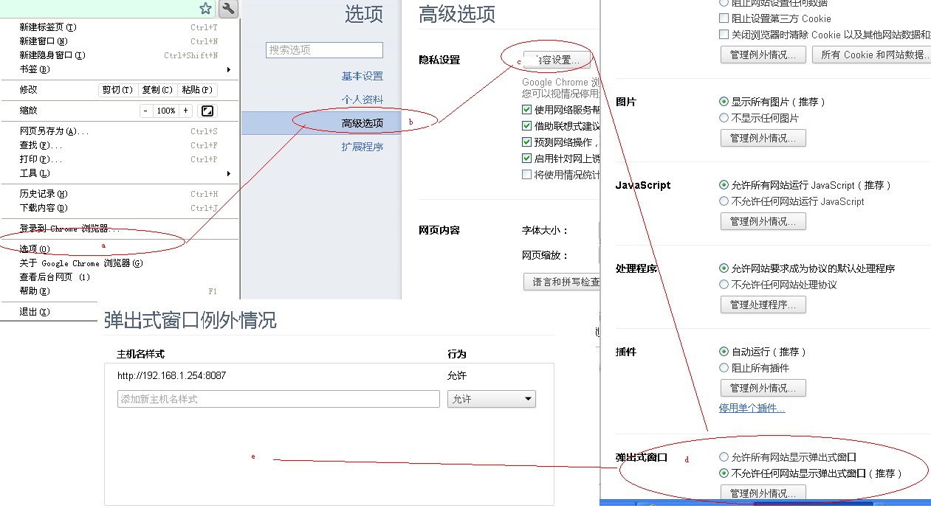Click the 停用单个插件 link
This screenshot has height=511, width=931.
(752, 408)
